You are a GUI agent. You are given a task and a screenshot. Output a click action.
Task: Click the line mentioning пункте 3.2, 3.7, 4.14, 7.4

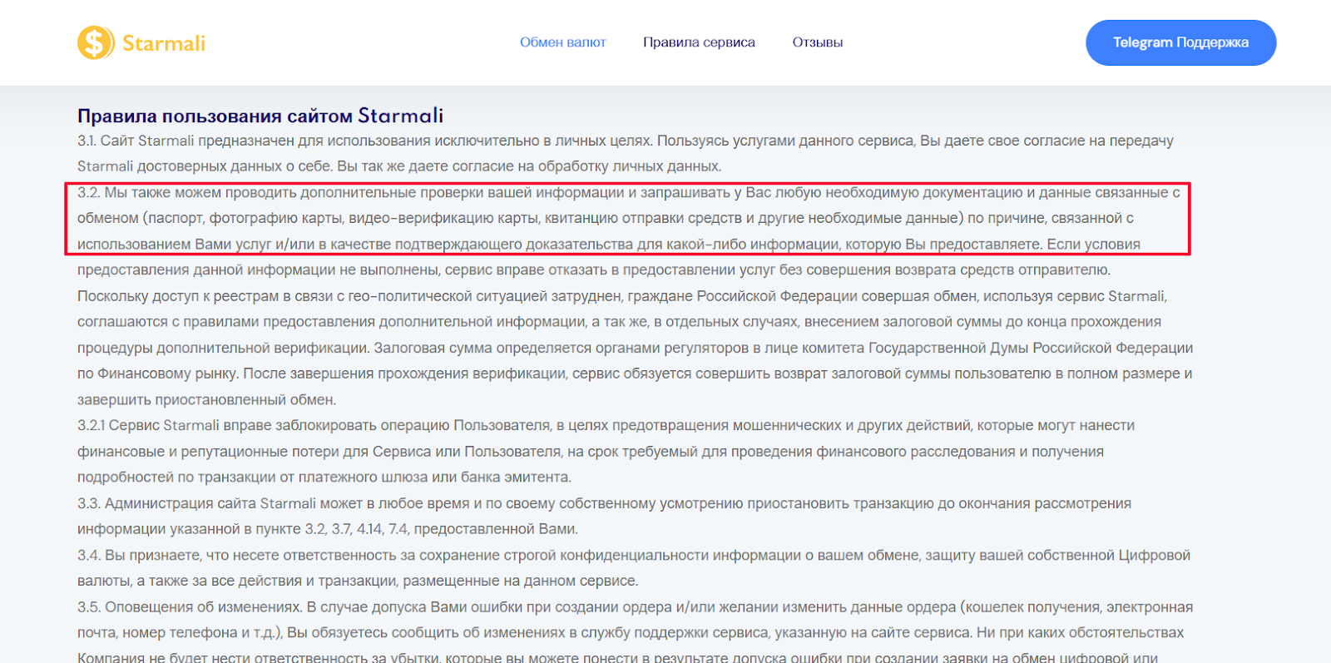click(x=328, y=529)
